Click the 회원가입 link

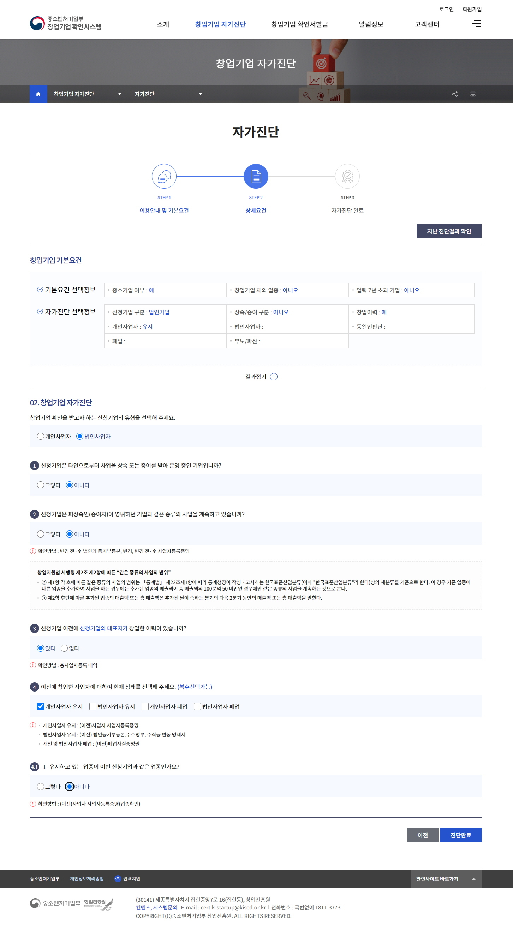[x=472, y=9]
